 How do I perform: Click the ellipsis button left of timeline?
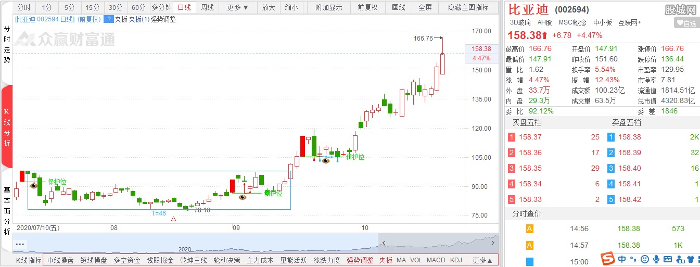20,244
